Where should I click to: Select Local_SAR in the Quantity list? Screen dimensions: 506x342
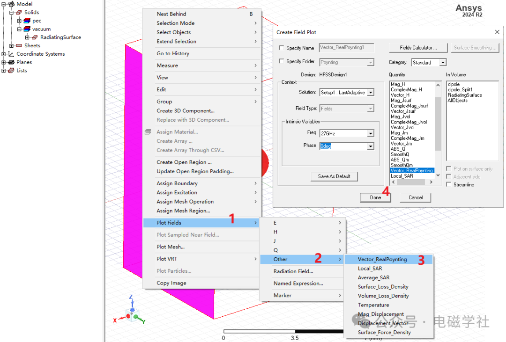[x=402, y=176]
